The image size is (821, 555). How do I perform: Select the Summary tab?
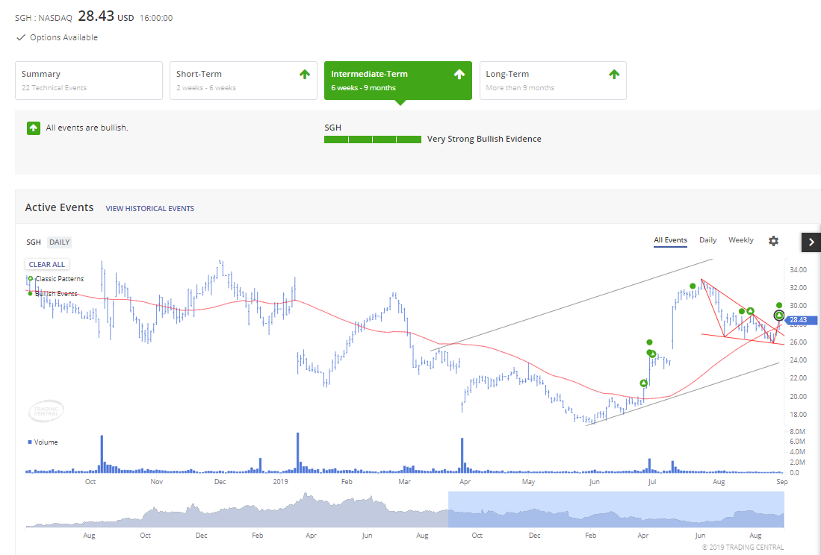[x=89, y=81]
